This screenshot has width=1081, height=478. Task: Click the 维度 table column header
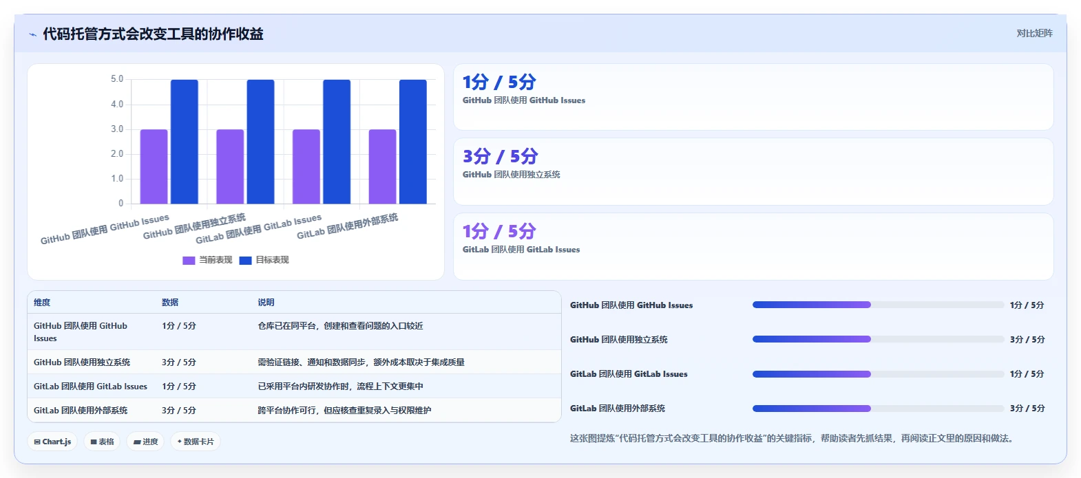coord(42,303)
